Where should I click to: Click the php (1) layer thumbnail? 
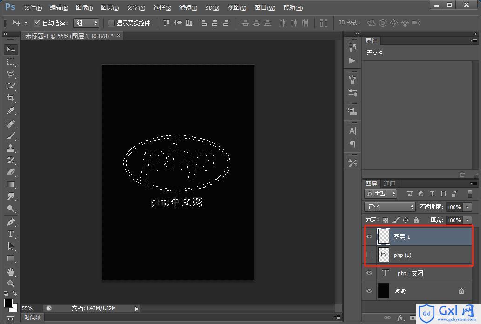(x=384, y=255)
